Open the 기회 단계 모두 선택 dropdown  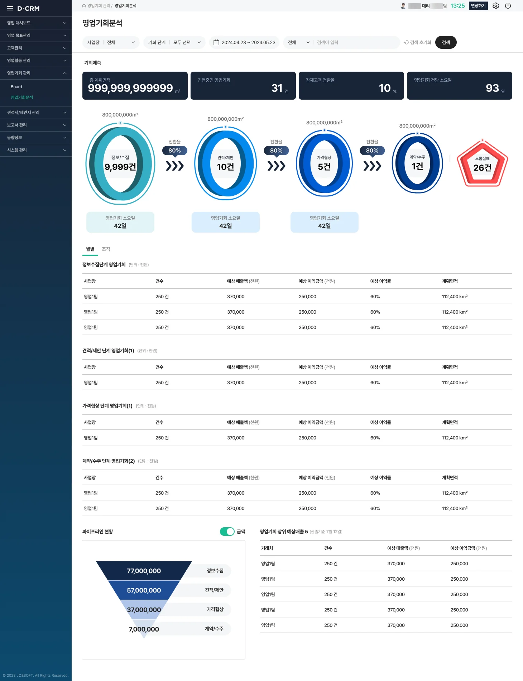click(x=174, y=42)
